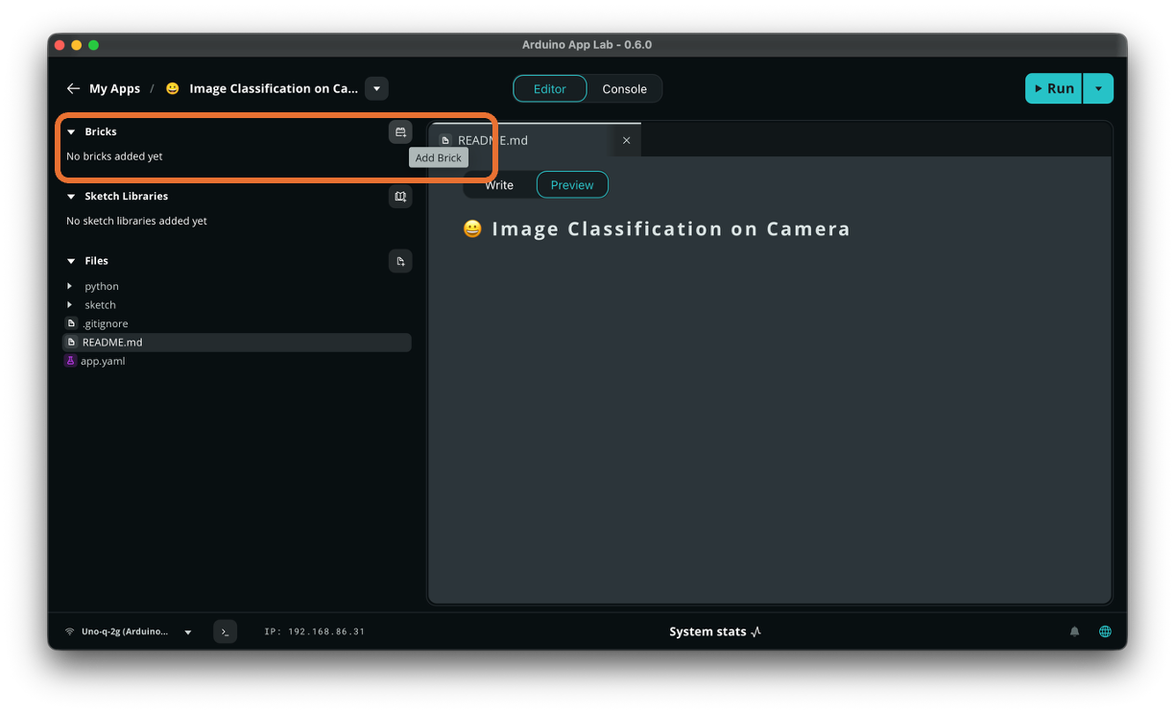Click the Image Classification on Camera heading
1175x714 pixels.
click(671, 229)
